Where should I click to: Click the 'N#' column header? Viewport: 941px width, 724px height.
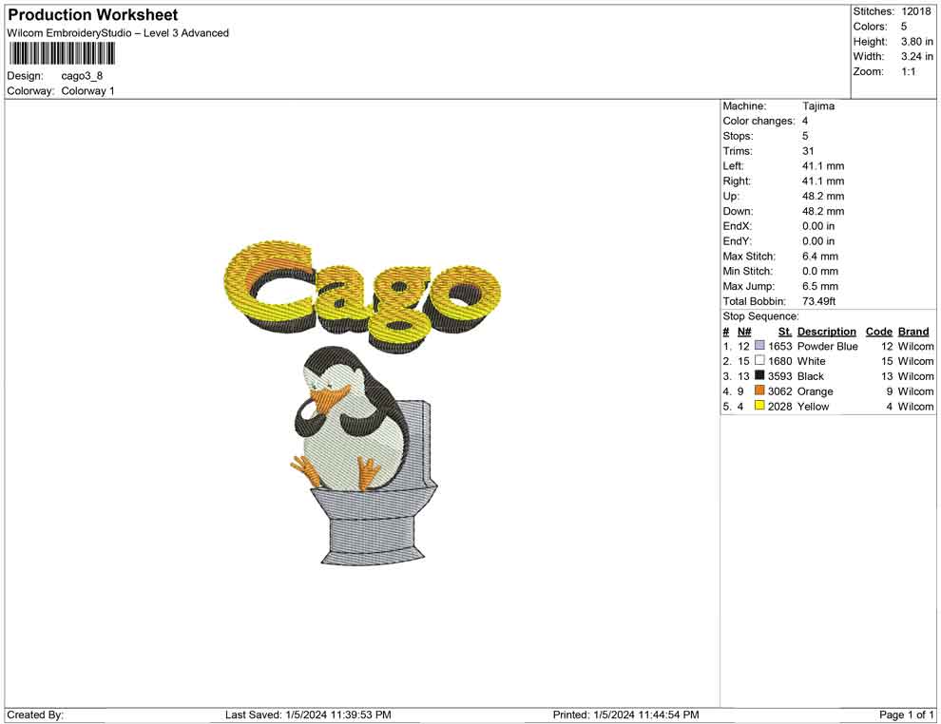(744, 331)
